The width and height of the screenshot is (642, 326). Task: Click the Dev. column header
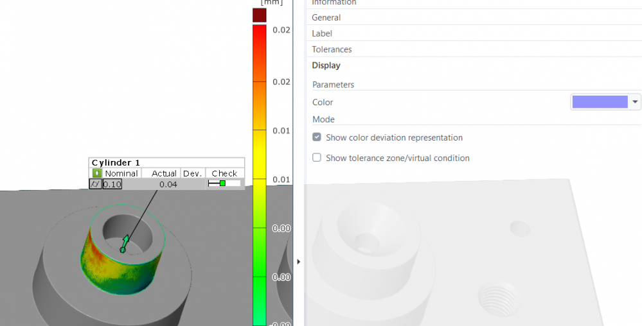point(192,173)
